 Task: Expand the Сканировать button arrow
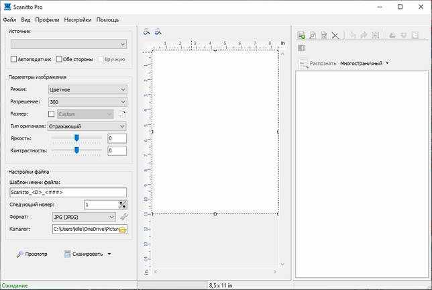coord(109,254)
